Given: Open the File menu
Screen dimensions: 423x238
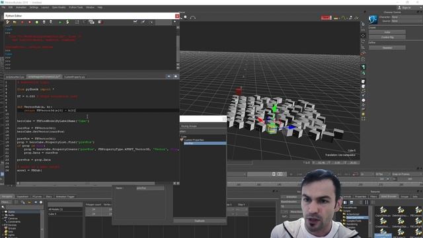Looking at the screenshot, I should [x=3, y=7].
